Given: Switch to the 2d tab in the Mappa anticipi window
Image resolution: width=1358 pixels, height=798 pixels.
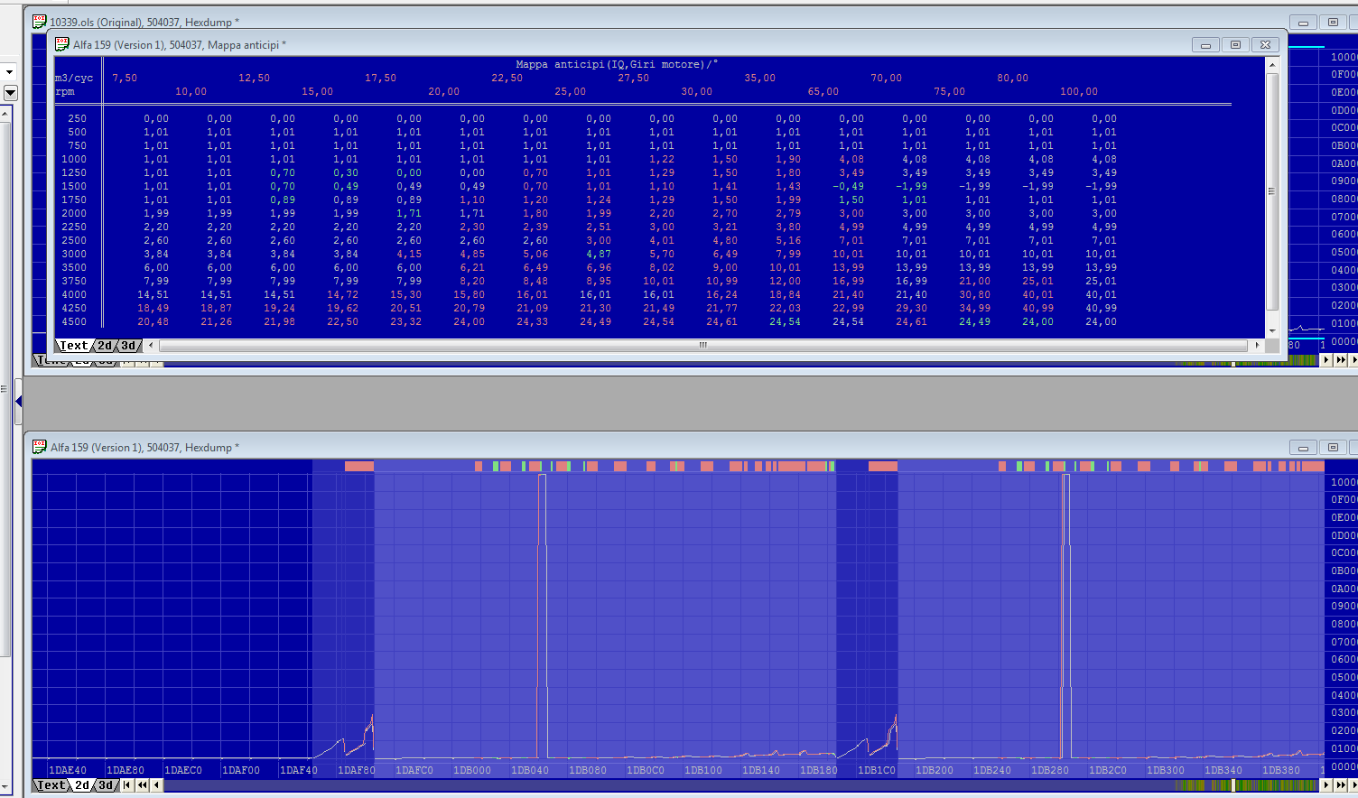Looking at the screenshot, I should pyautogui.click(x=105, y=346).
